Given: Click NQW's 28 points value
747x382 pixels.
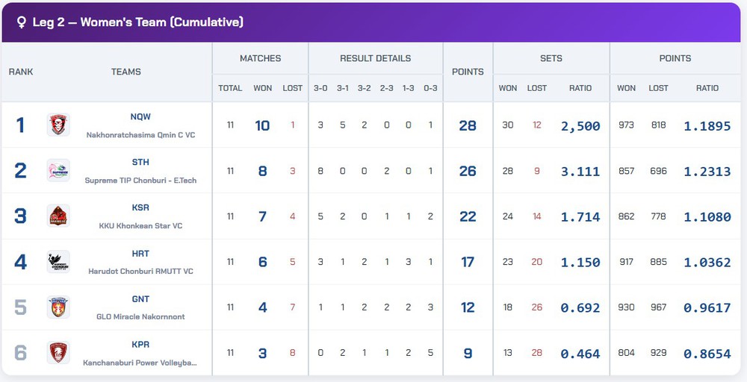Looking at the screenshot, I should click(468, 125).
